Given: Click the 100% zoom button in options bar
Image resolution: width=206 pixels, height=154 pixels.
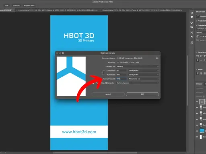Looking at the screenshot, I should tap(6, 6).
